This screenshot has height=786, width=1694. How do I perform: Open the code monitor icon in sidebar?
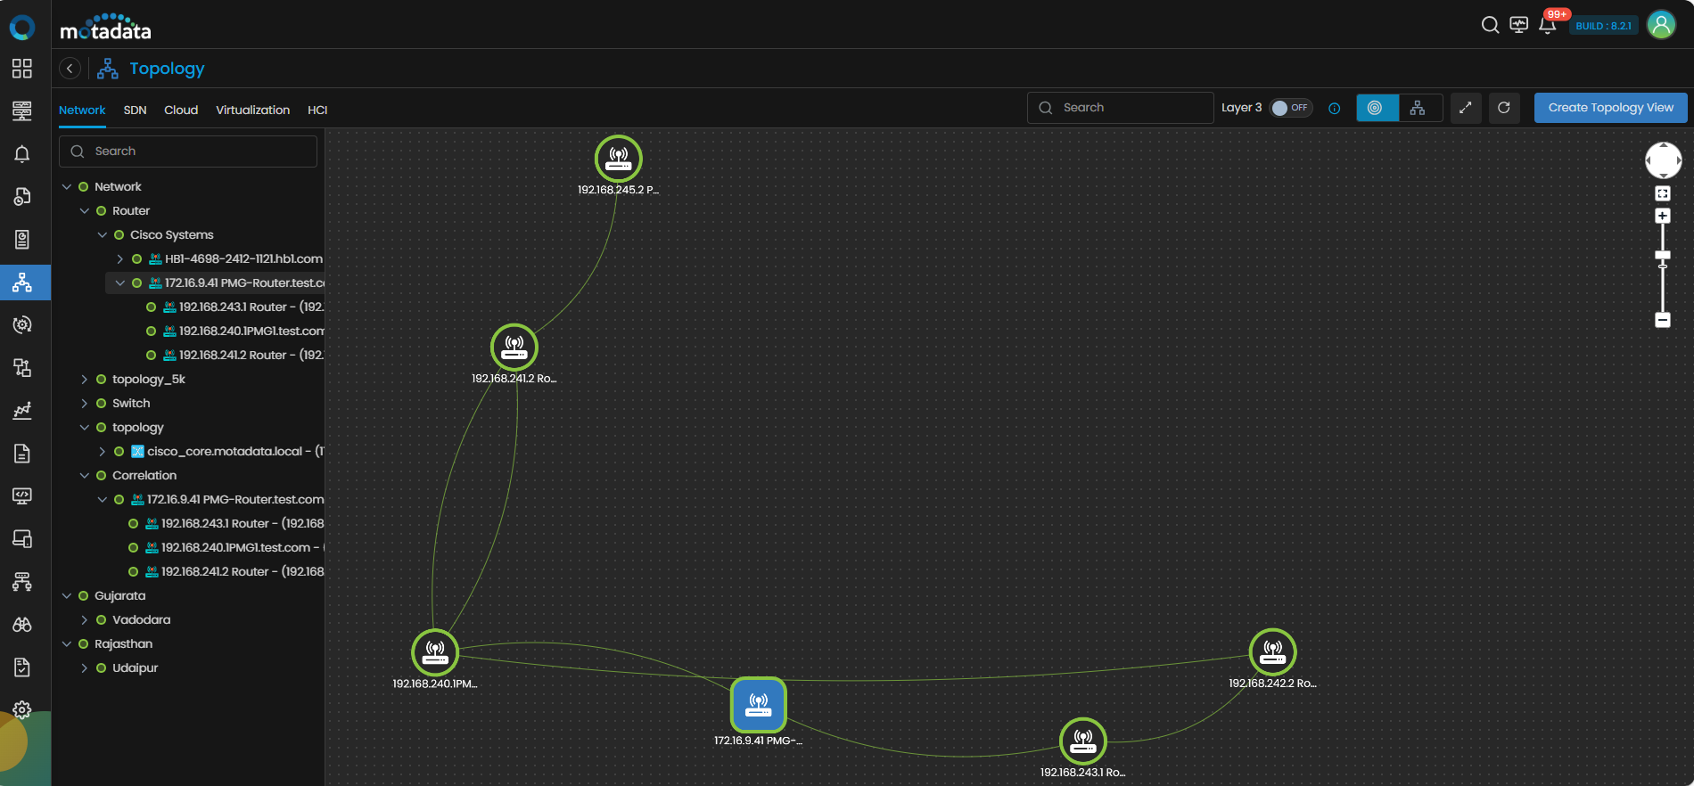(22, 496)
